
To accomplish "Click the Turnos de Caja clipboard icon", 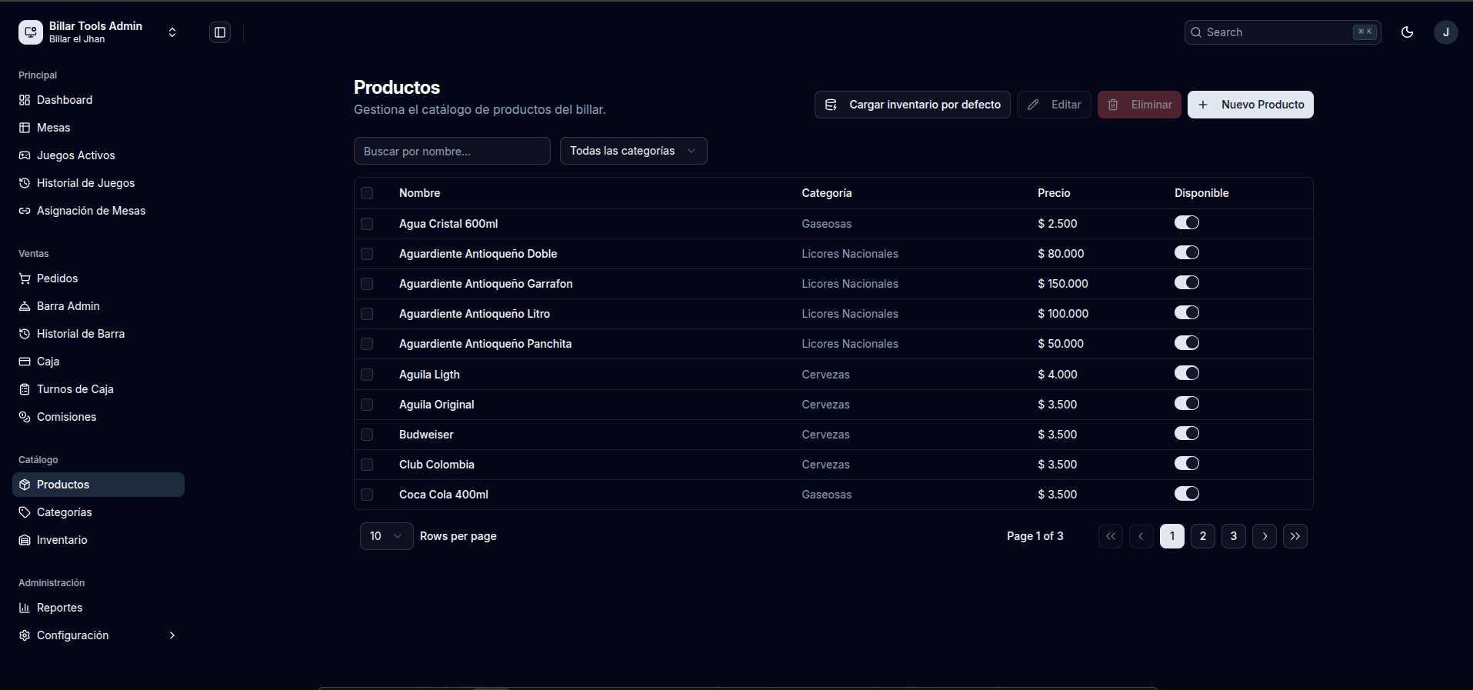I will pyautogui.click(x=25, y=389).
